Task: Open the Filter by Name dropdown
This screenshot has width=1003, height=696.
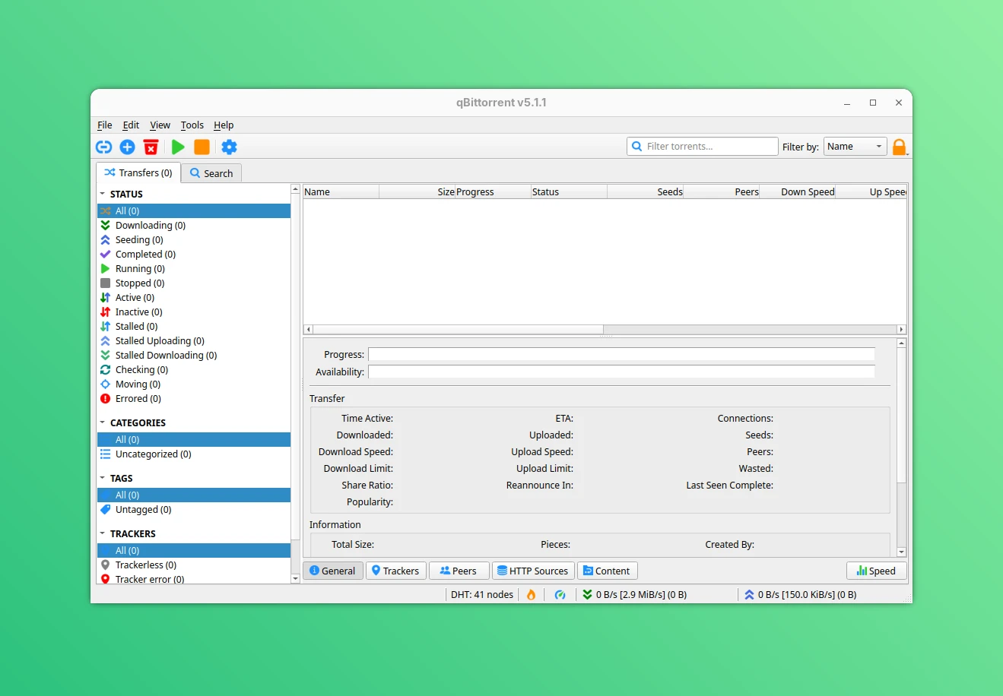Action: (855, 147)
